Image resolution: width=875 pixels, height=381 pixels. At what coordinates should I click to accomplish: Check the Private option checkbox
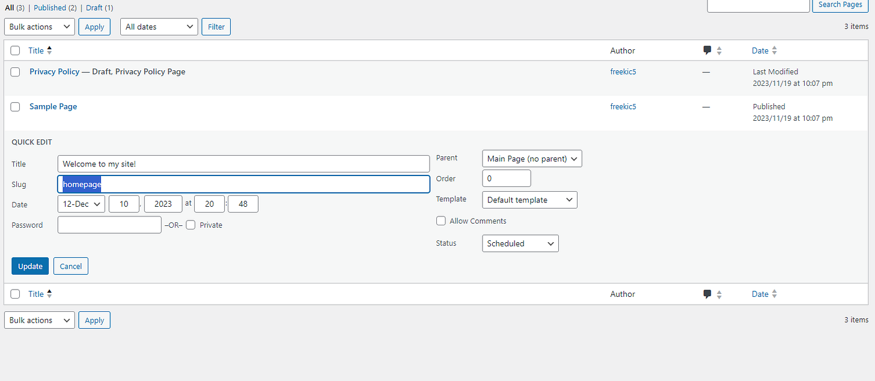[x=191, y=225]
